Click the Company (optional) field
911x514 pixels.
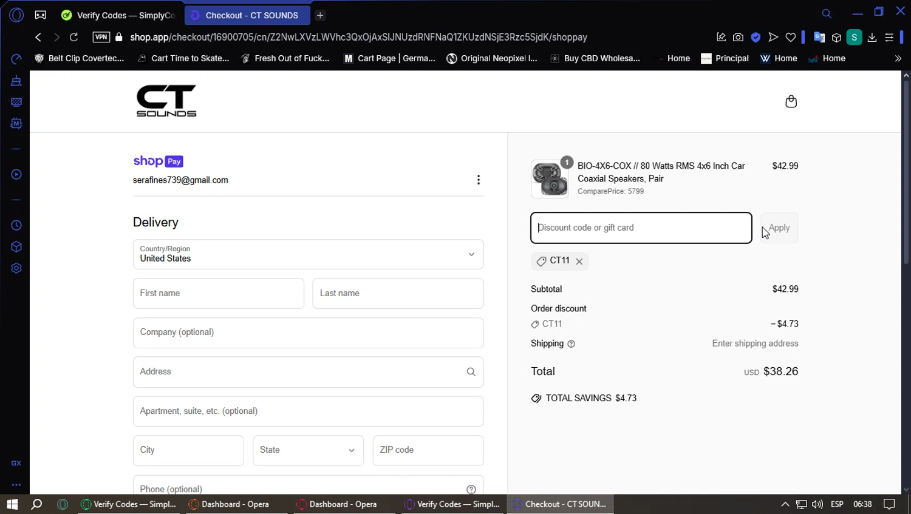pyautogui.click(x=308, y=333)
